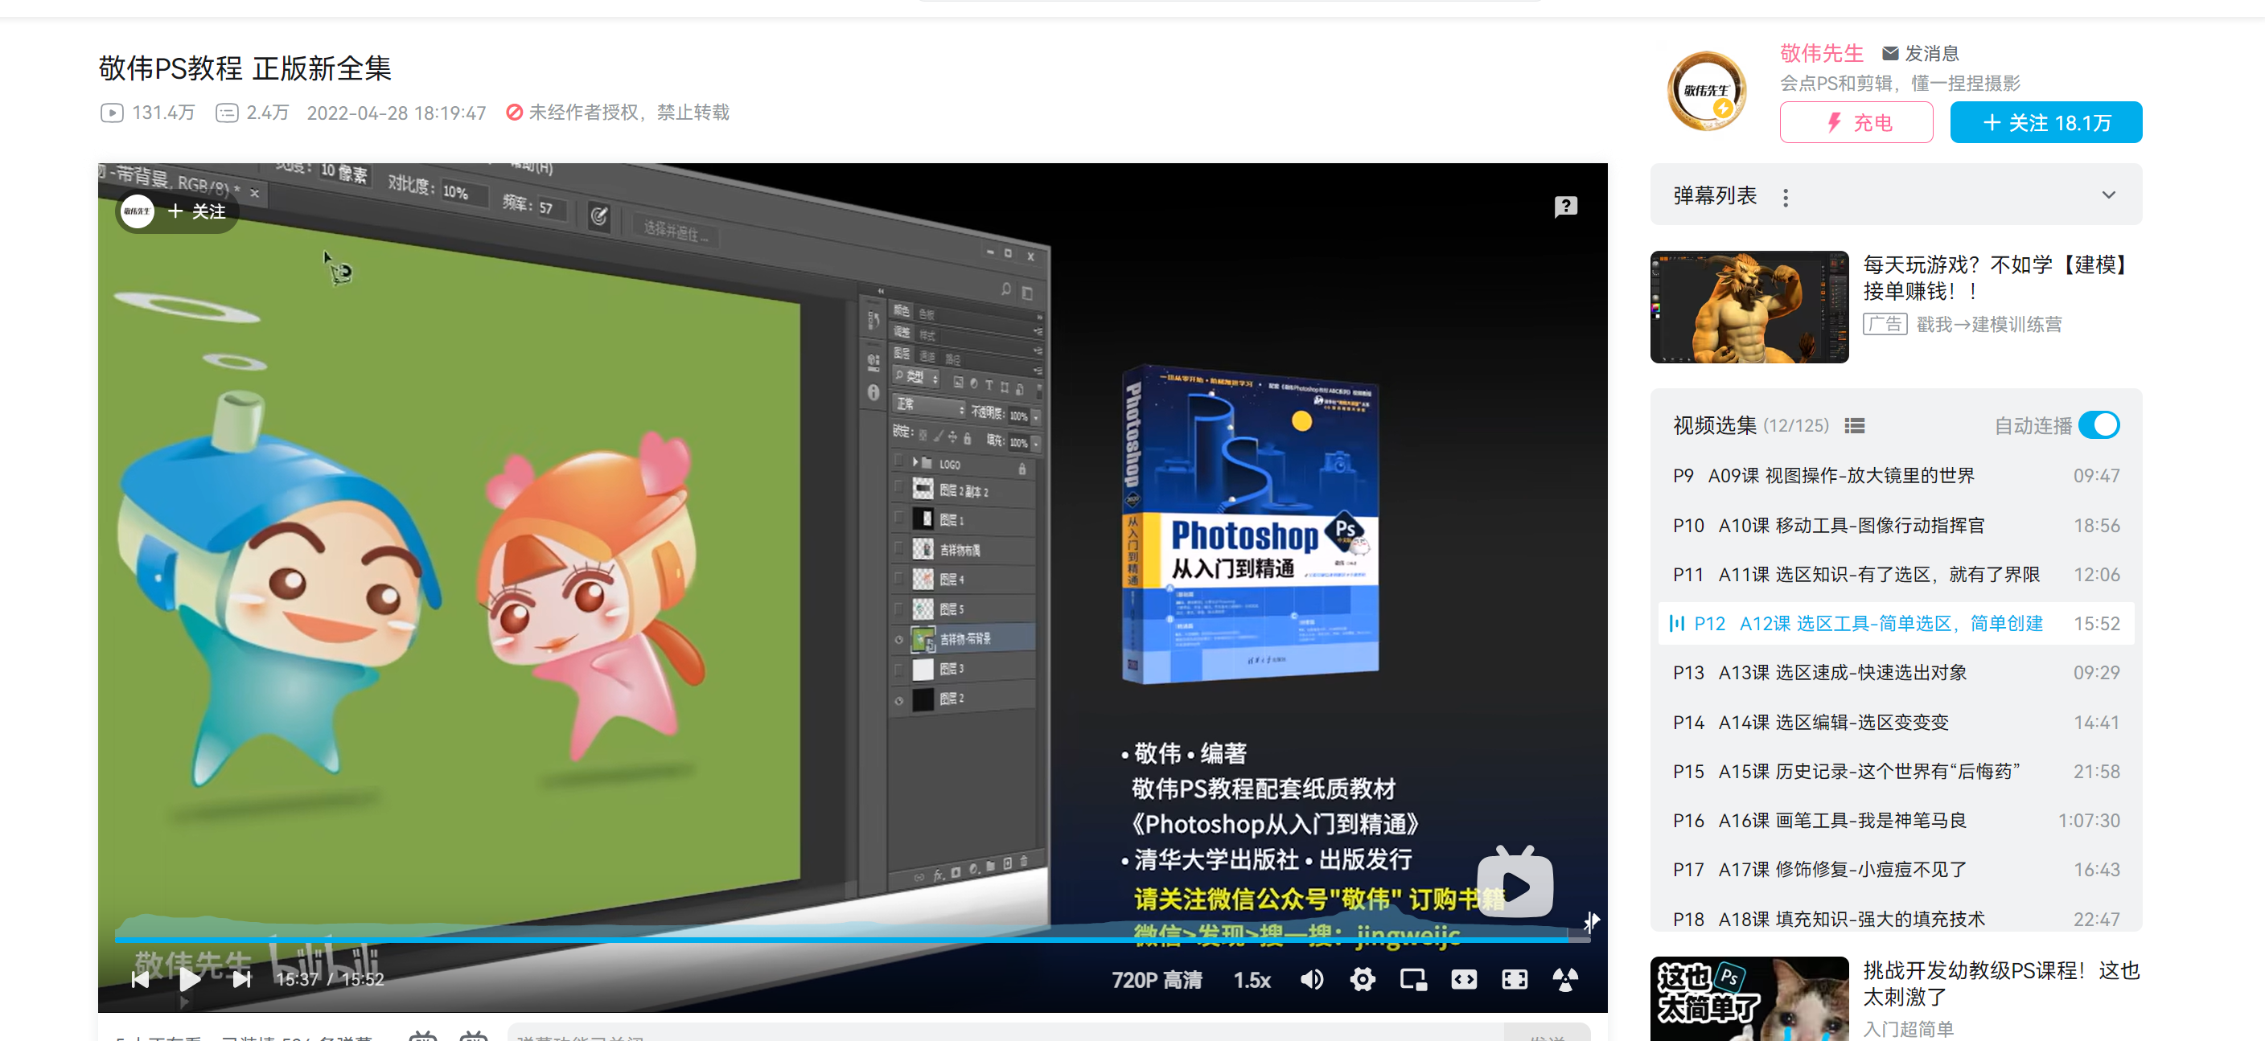The width and height of the screenshot is (2265, 1041).
Task: Toggle the 自动连播 autoplay switch
Action: point(2099,425)
